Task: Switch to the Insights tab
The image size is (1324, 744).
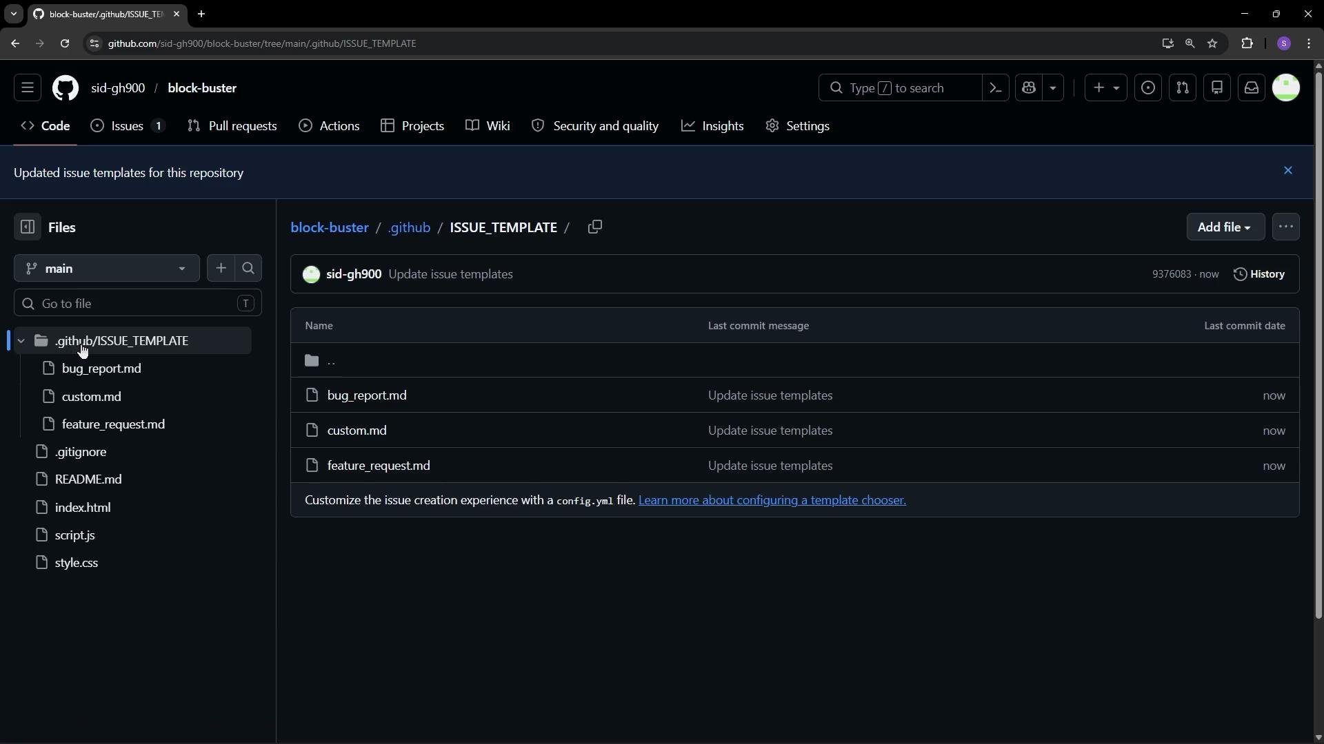Action: click(713, 126)
